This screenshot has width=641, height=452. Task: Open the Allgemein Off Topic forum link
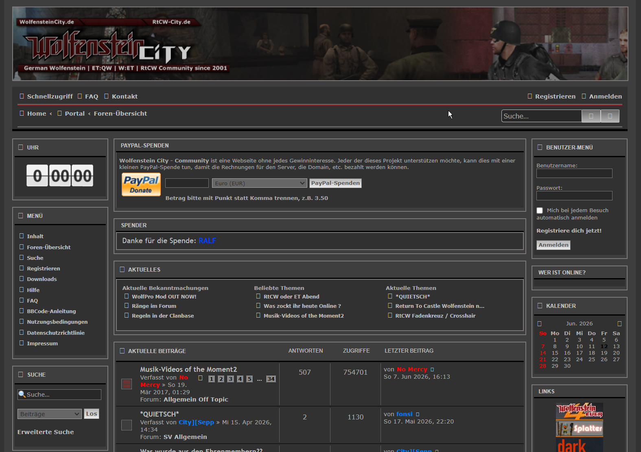196,399
